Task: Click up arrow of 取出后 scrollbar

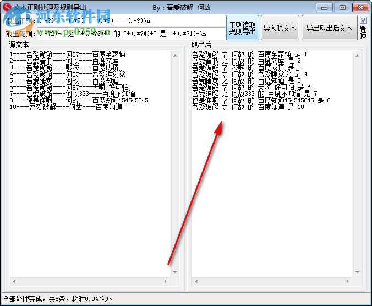Action: pos(357,56)
